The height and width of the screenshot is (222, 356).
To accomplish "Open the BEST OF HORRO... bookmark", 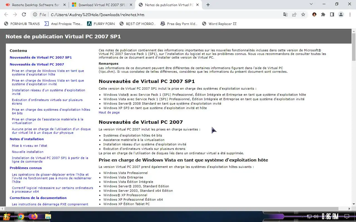I will (x=138, y=24).
